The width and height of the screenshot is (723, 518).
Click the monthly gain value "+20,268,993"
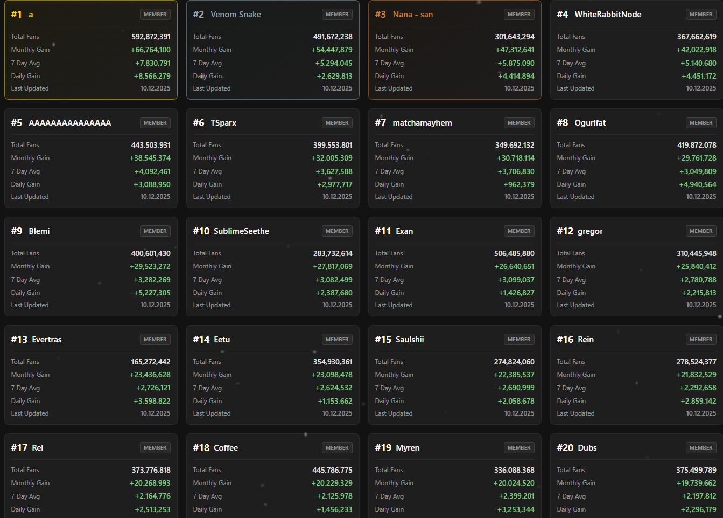point(150,483)
